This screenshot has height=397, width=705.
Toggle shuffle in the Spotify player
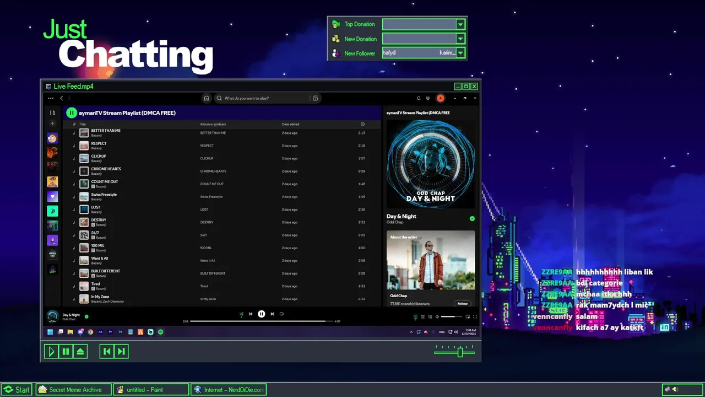pyautogui.click(x=241, y=314)
